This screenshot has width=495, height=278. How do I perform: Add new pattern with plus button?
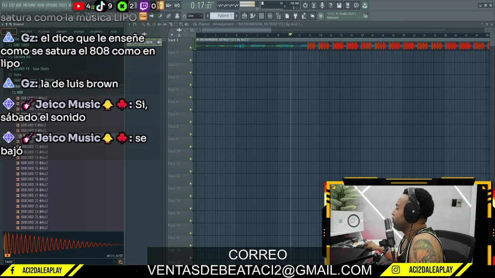tap(236, 16)
